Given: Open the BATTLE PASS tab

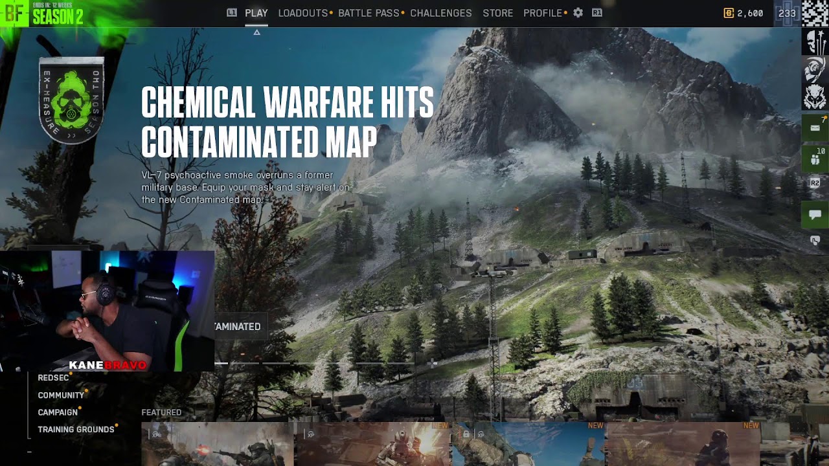Looking at the screenshot, I should 369,13.
